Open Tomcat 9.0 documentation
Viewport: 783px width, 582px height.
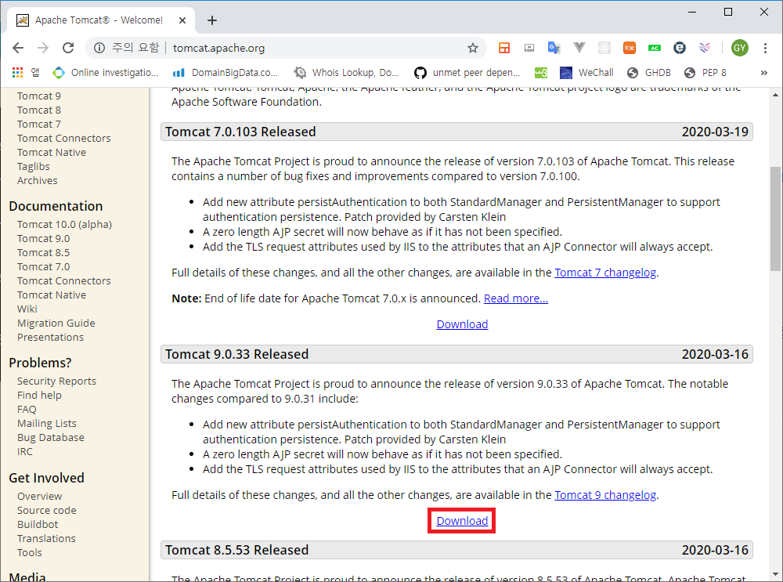point(43,238)
